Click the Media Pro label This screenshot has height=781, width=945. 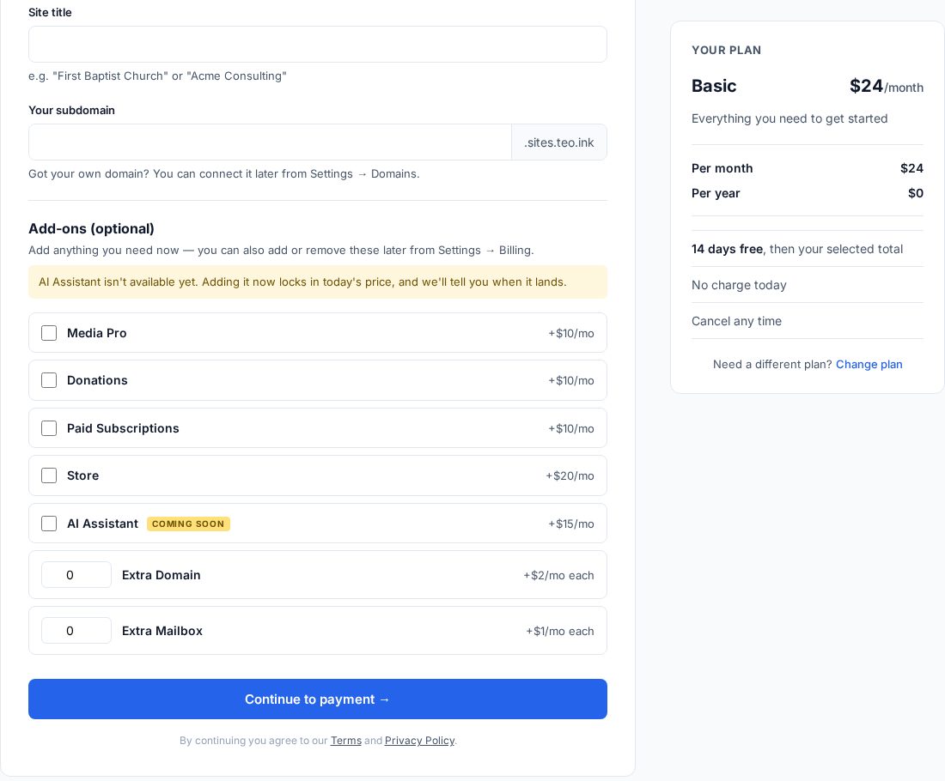pyautogui.click(x=96, y=333)
